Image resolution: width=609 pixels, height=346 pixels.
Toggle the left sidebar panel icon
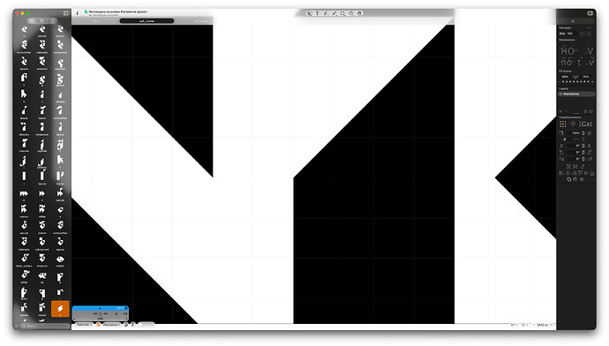click(x=65, y=13)
